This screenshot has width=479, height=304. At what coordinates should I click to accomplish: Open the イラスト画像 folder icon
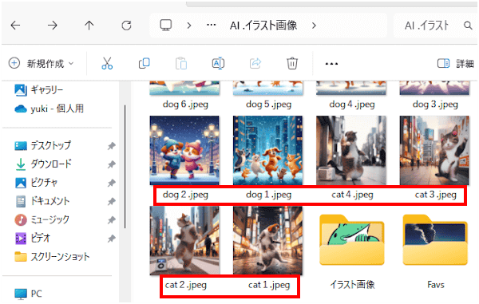click(351, 240)
